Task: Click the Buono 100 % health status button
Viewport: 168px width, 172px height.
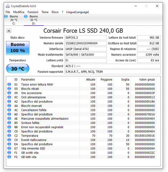Action: (18, 48)
